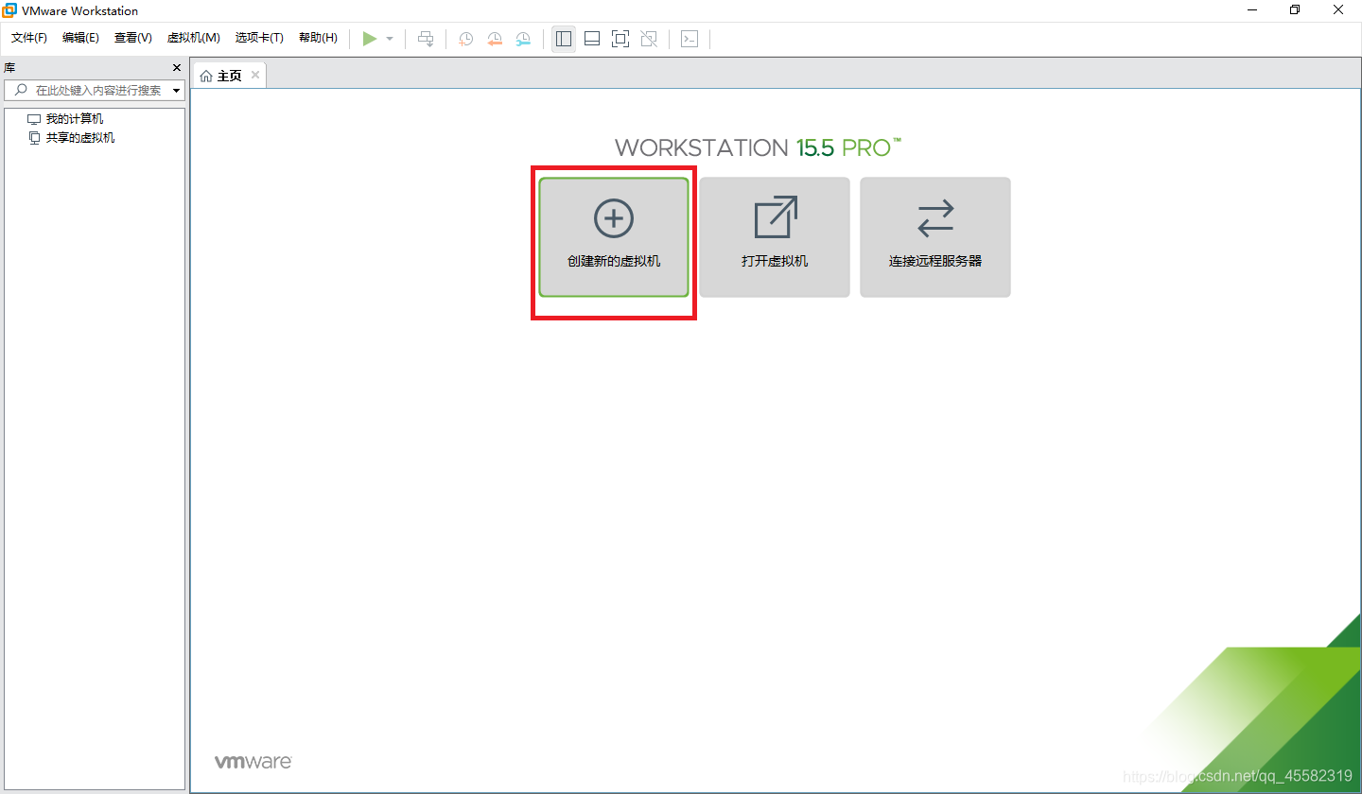Click the green power-on play icon

[x=370, y=39]
